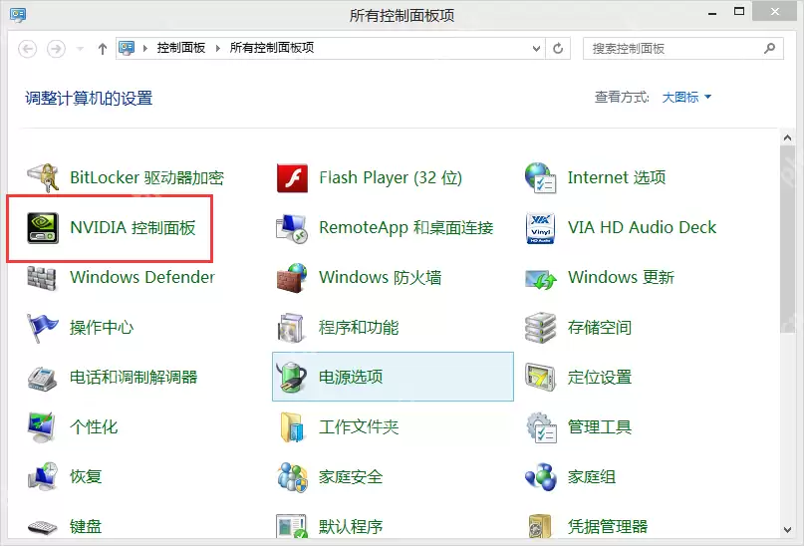The width and height of the screenshot is (804, 546).
Task: Click the 电源选项 battery icon
Action: pyautogui.click(x=291, y=377)
